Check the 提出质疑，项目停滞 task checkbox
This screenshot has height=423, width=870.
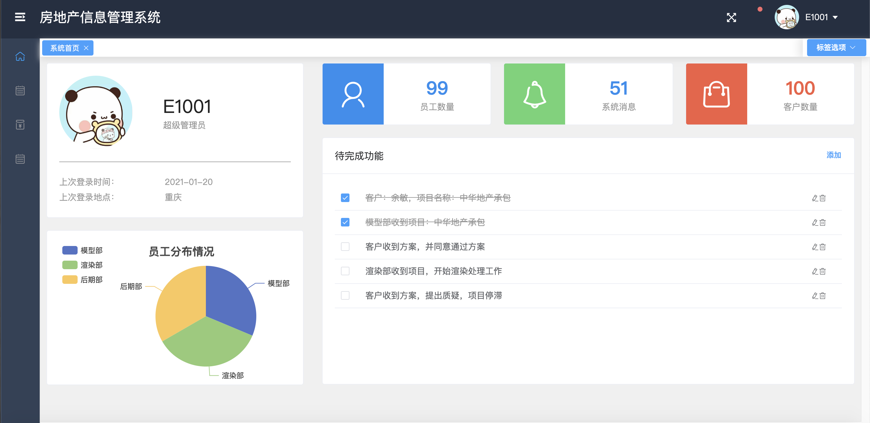tap(345, 295)
